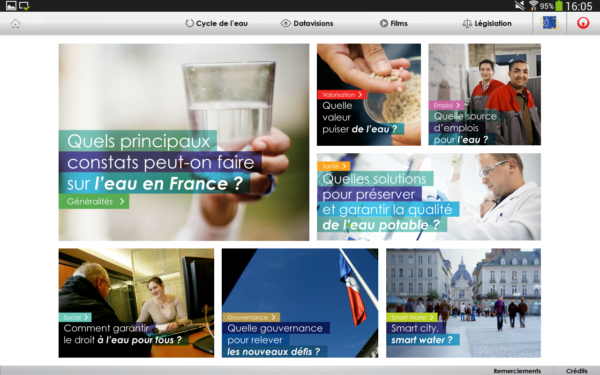This screenshot has height=375, width=600.
Task: Go to the home icon
Action: 15,23
